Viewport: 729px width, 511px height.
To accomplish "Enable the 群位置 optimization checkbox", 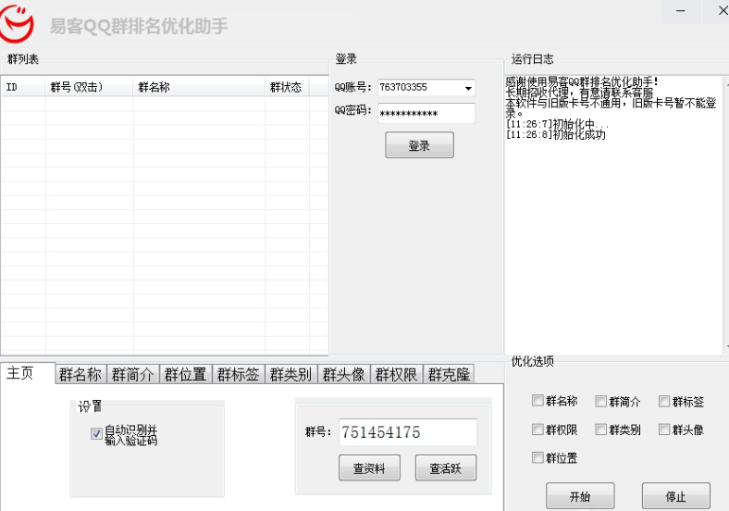I will click(x=537, y=457).
